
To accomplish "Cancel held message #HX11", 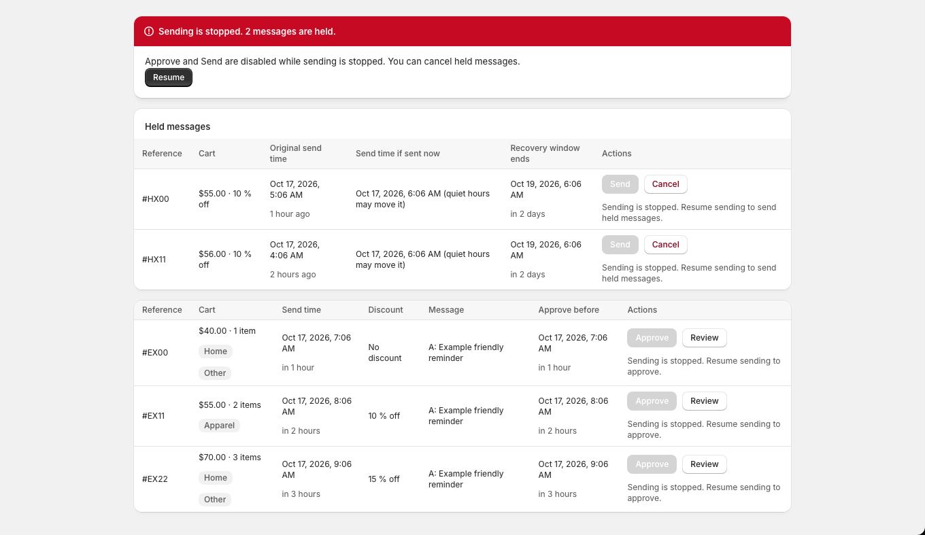I will pos(665,245).
